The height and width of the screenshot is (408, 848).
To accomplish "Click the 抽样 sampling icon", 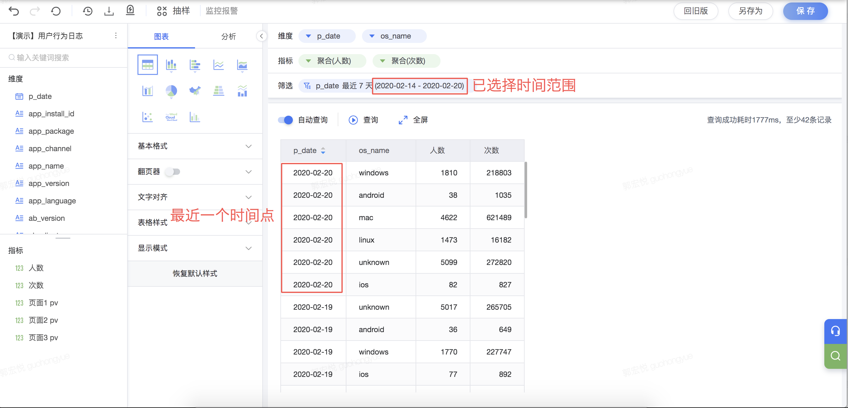I will click(162, 11).
